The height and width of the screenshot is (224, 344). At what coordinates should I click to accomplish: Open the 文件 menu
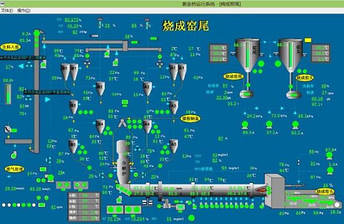pos(7,10)
